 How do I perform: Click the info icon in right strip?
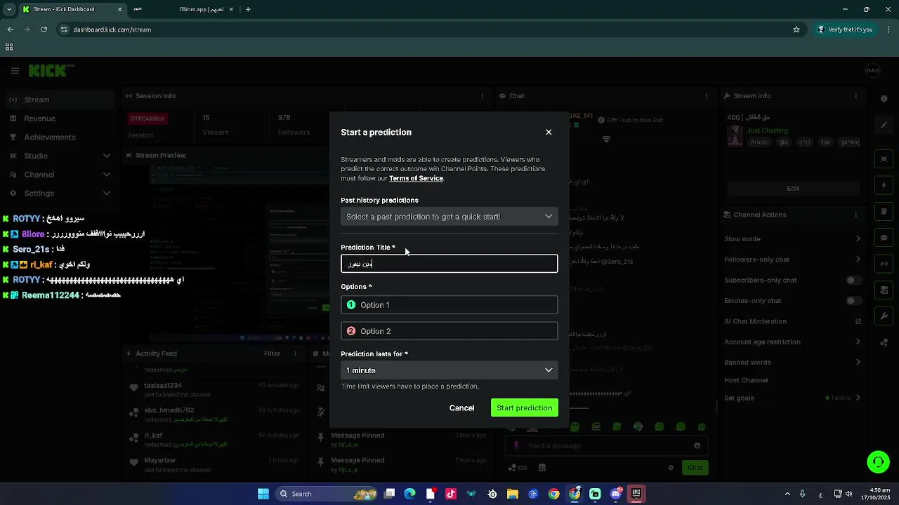point(884,99)
